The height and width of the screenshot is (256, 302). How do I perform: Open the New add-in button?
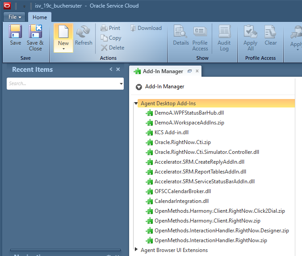(63, 38)
